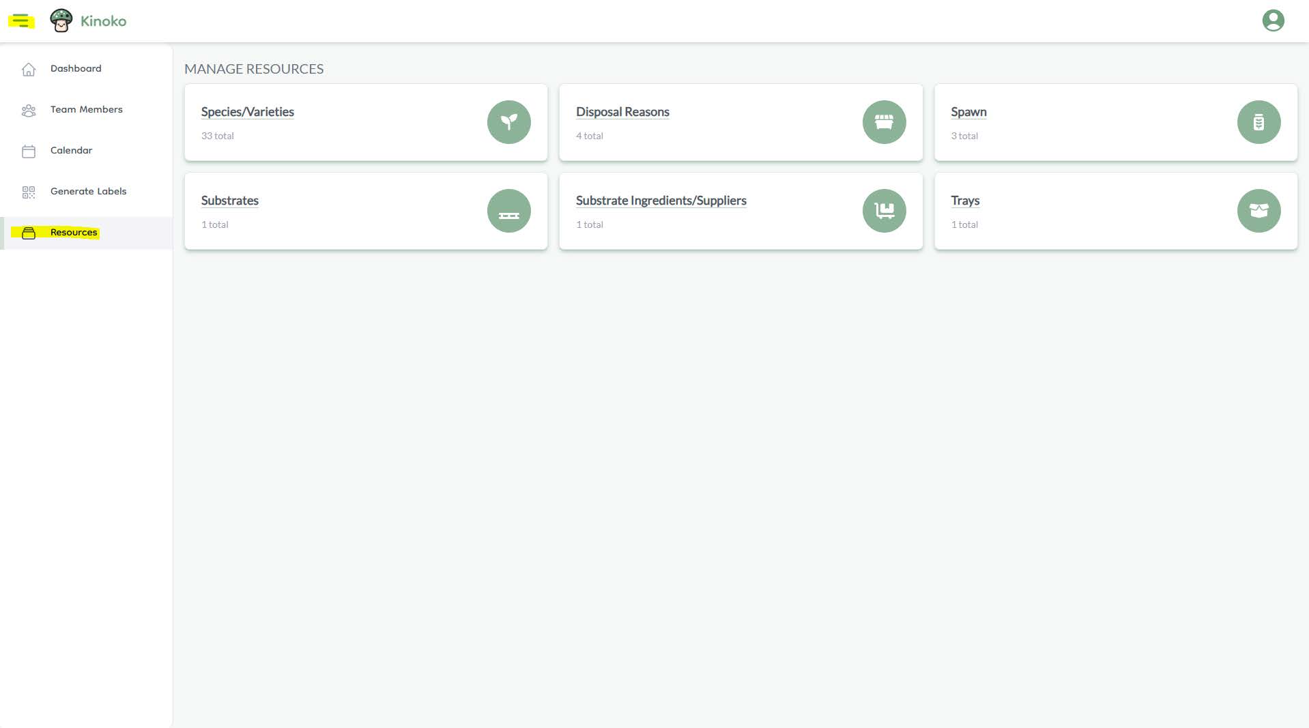Open the Trays resource link
Image resolution: width=1309 pixels, height=728 pixels.
click(964, 201)
